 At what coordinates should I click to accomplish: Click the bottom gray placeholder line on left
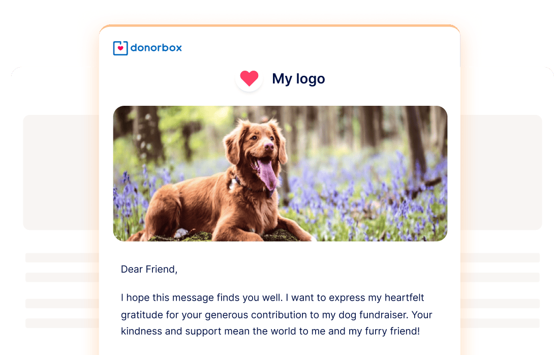(x=61, y=323)
